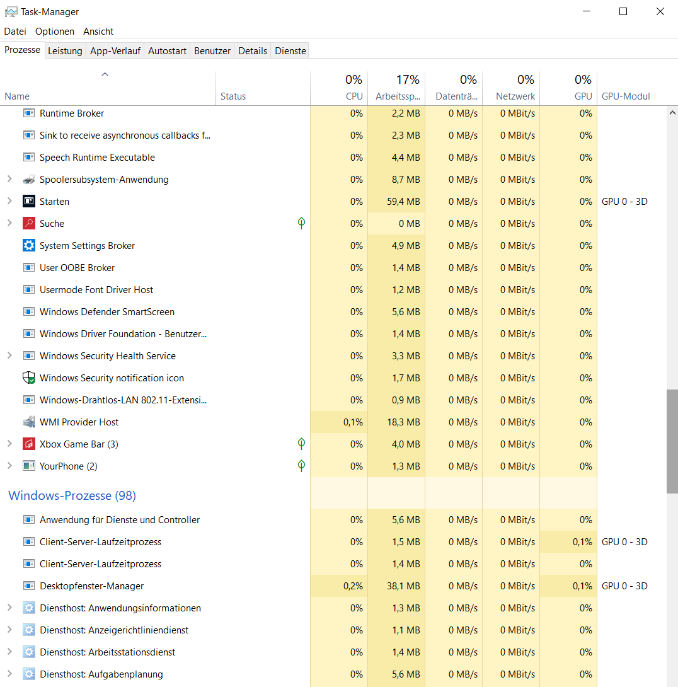
Task: Click the Spoolersubsystem-Anwendung printer icon
Action: point(29,179)
